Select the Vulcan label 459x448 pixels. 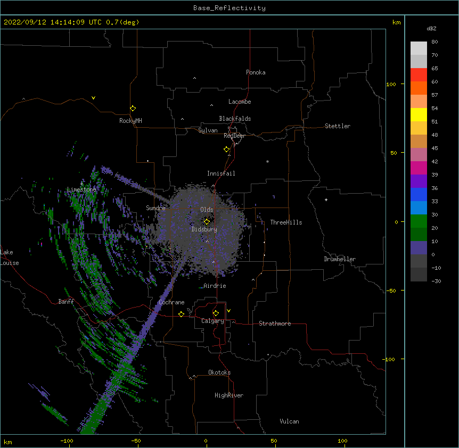coord(289,421)
